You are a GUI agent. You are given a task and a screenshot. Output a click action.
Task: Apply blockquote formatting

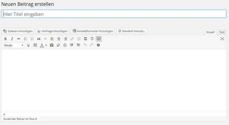pyautogui.click(x=39, y=39)
